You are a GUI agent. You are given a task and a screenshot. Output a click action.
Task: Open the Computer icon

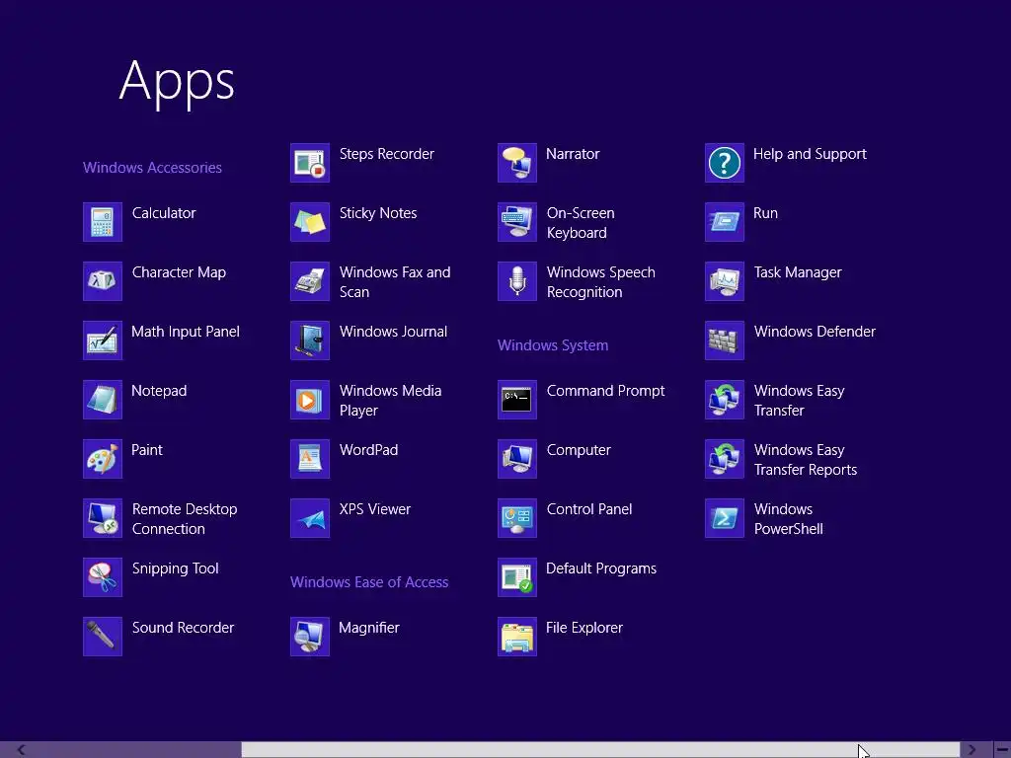(x=517, y=460)
